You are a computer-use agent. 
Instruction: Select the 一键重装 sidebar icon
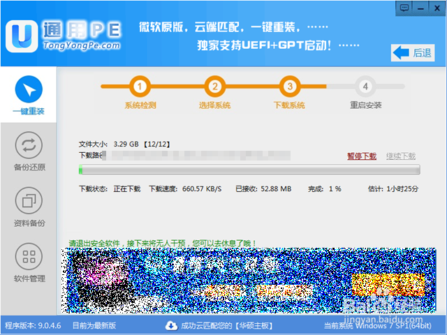(29, 89)
